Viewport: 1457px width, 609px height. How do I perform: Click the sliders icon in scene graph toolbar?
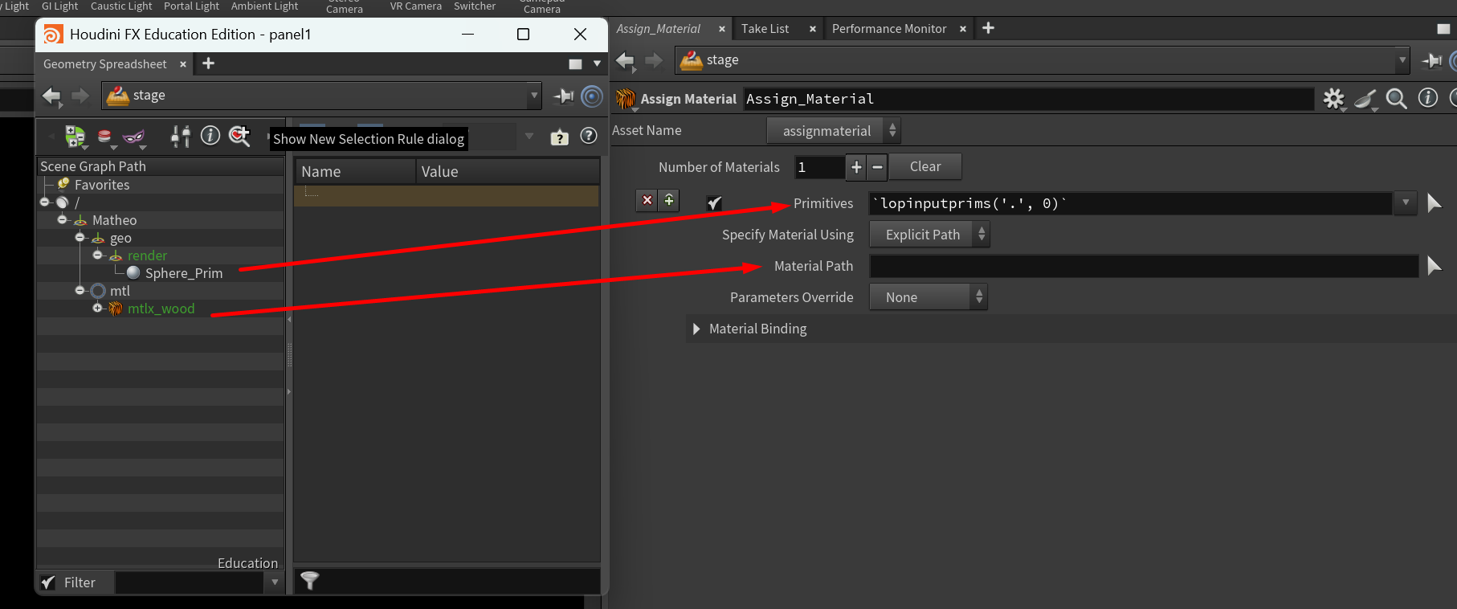181,137
